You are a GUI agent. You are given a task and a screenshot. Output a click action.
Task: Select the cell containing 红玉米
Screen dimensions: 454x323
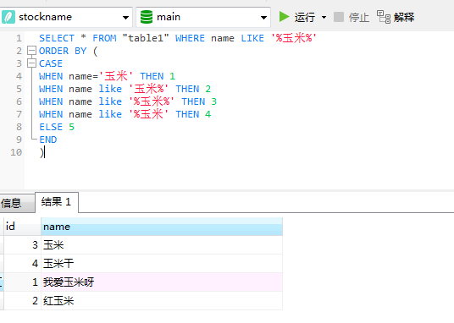pyautogui.click(x=162, y=301)
